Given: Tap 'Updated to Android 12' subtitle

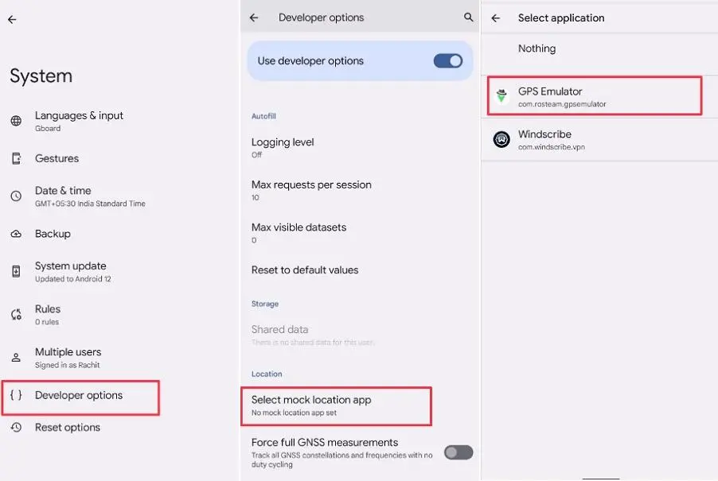Looking at the screenshot, I should tap(72, 279).
